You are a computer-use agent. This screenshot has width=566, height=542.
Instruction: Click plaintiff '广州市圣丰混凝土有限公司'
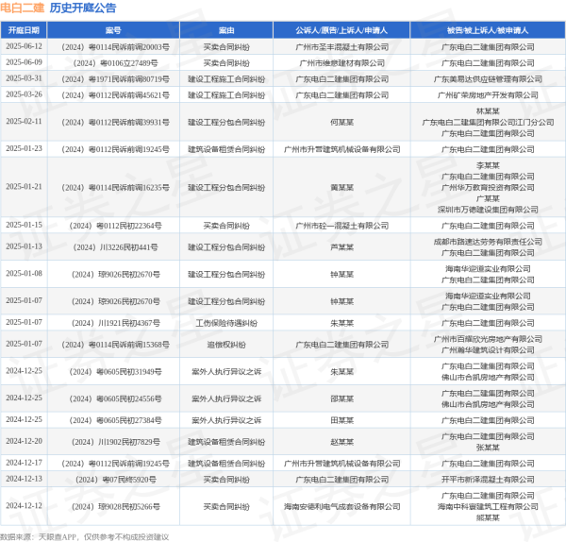coord(341,47)
